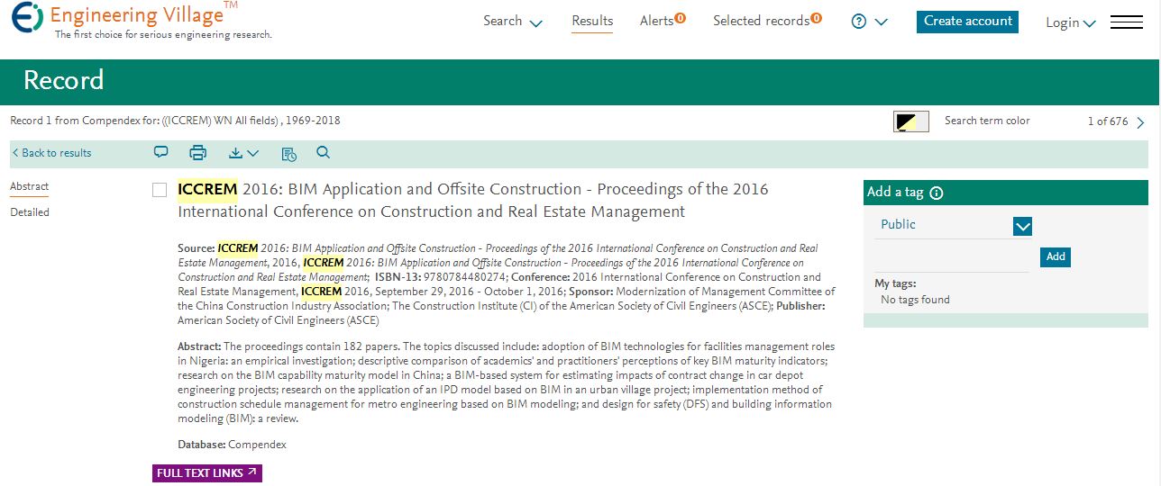This screenshot has height=486, width=1161.
Task: Switch to the Abstract view
Action: pos(29,186)
